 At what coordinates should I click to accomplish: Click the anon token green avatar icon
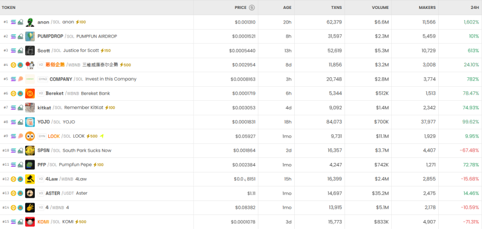[30, 22]
